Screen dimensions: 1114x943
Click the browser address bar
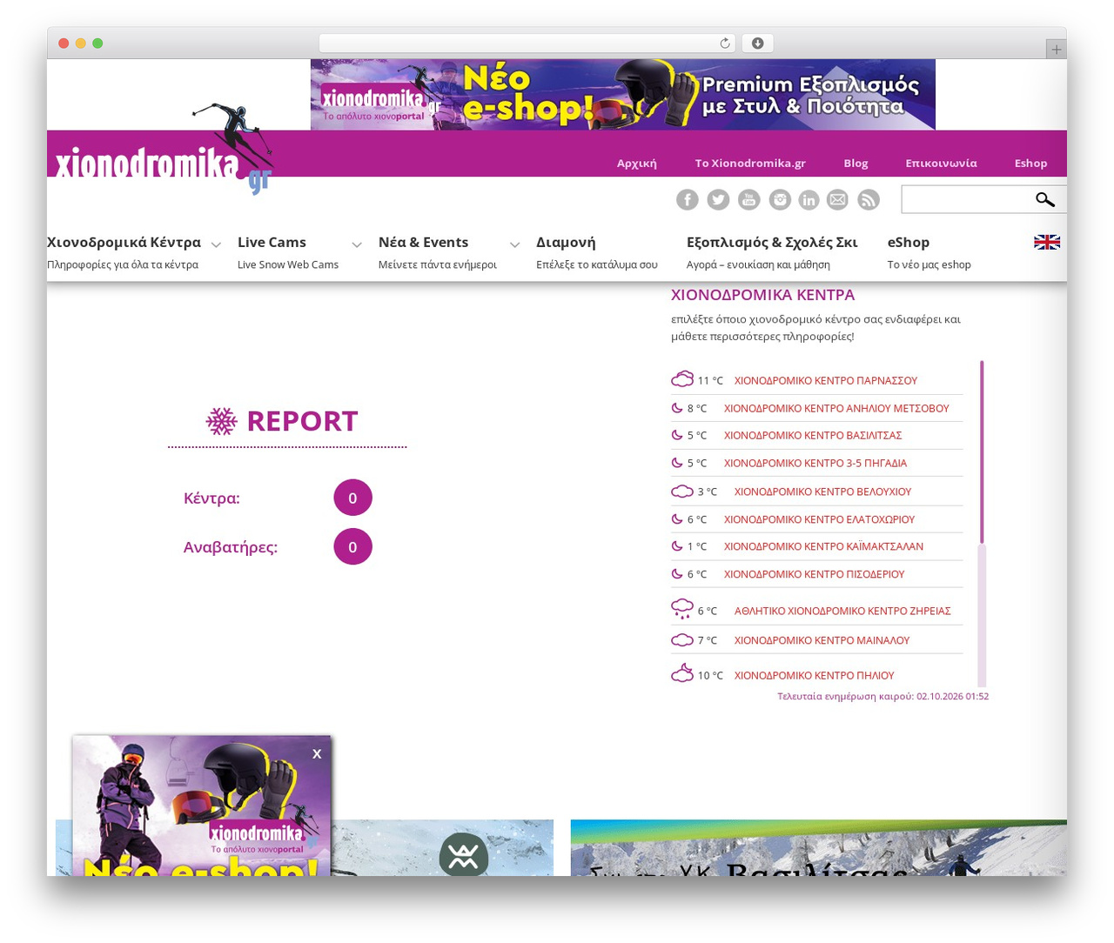click(527, 43)
